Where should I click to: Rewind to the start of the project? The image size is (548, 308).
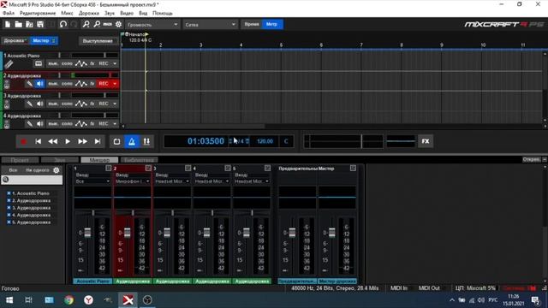tap(38, 141)
